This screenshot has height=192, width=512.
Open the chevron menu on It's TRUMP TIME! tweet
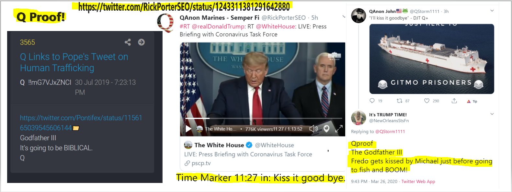coord(492,114)
